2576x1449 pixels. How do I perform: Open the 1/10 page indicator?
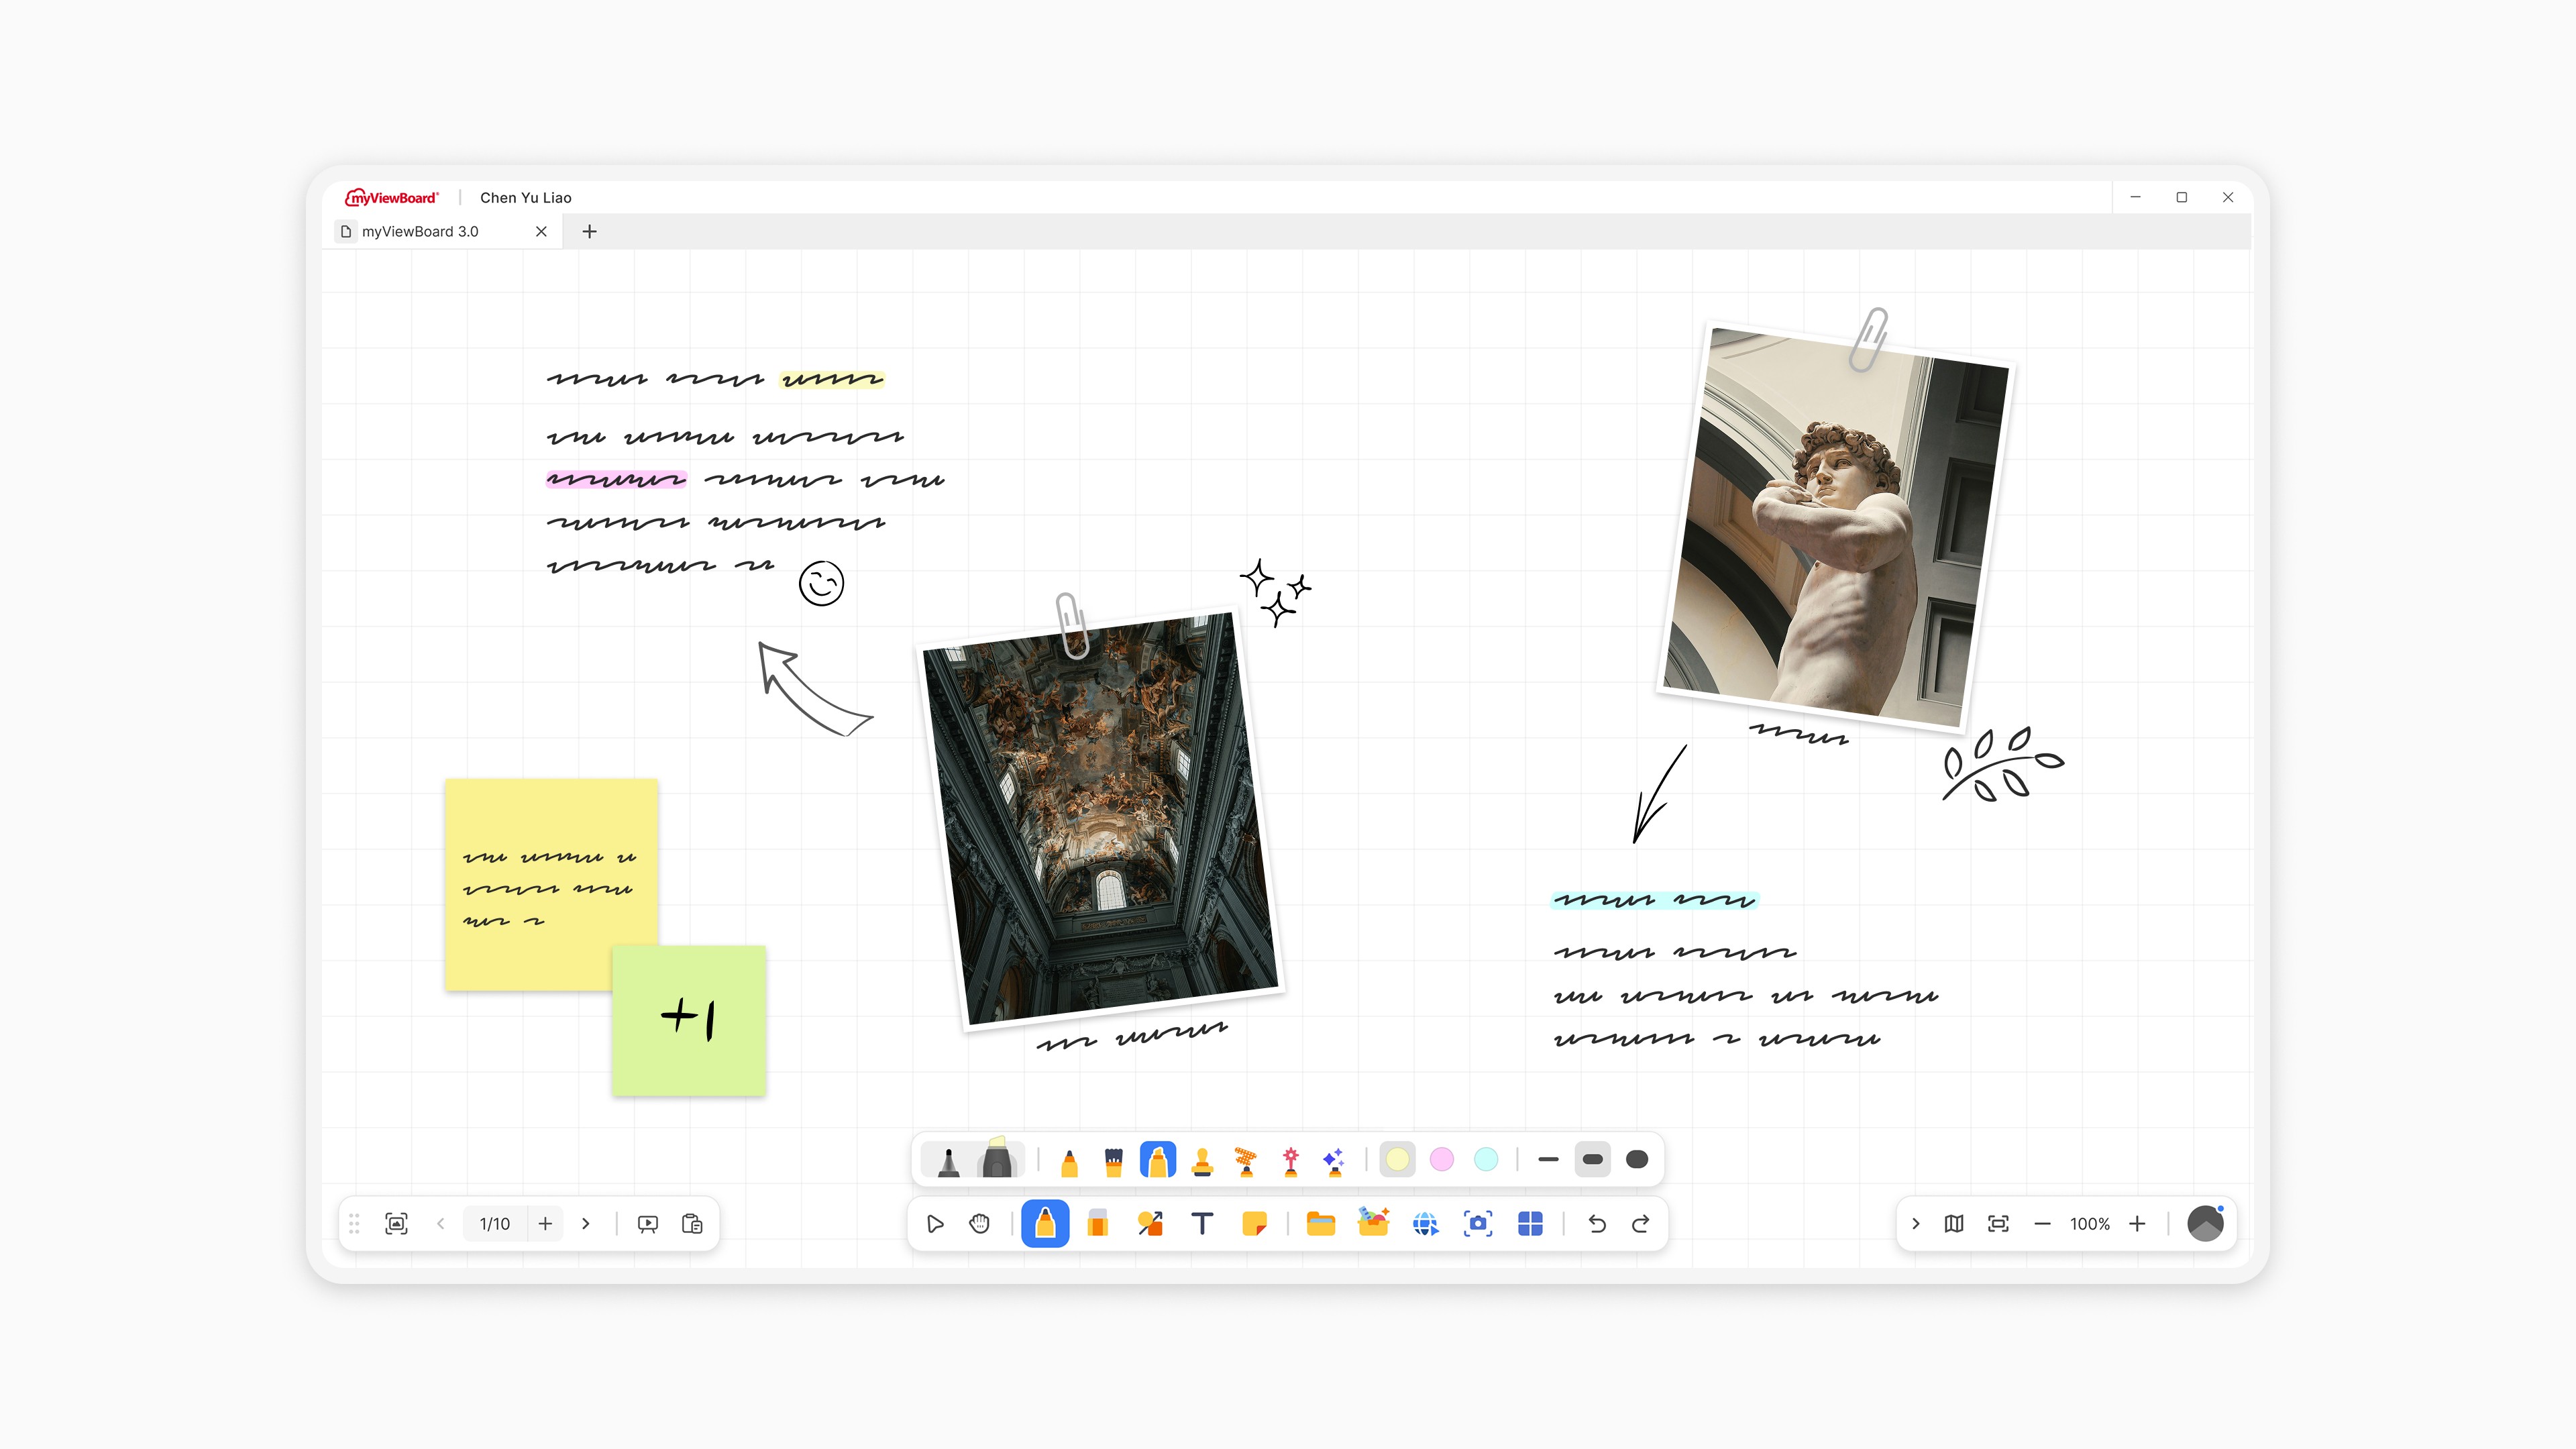(x=494, y=1223)
